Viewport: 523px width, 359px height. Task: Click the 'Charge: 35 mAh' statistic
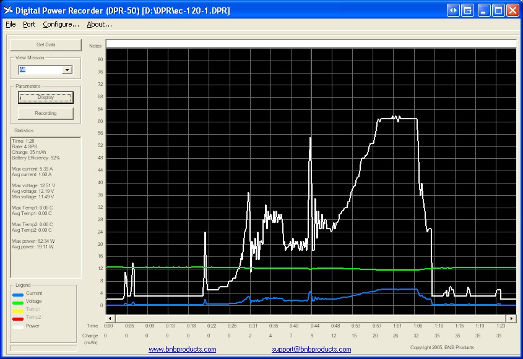click(28, 152)
